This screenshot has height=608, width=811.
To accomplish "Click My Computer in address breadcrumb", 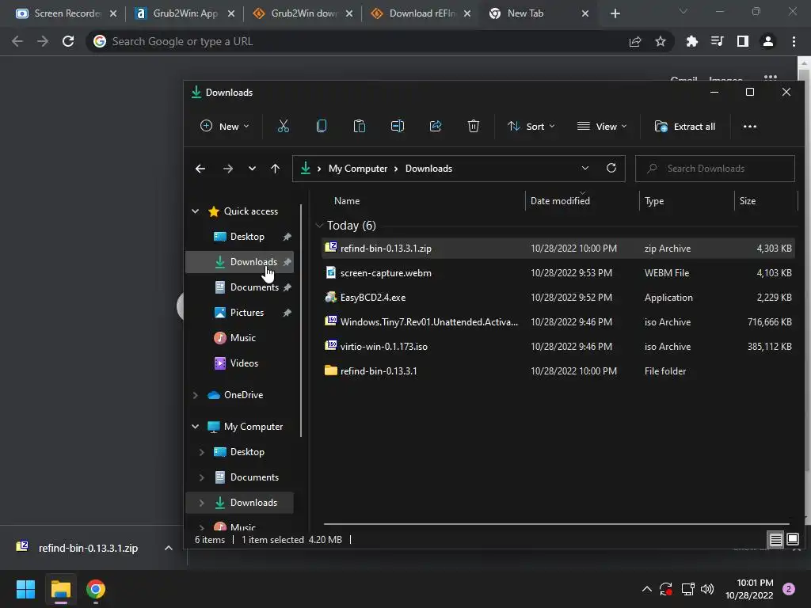I will pyautogui.click(x=357, y=169).
